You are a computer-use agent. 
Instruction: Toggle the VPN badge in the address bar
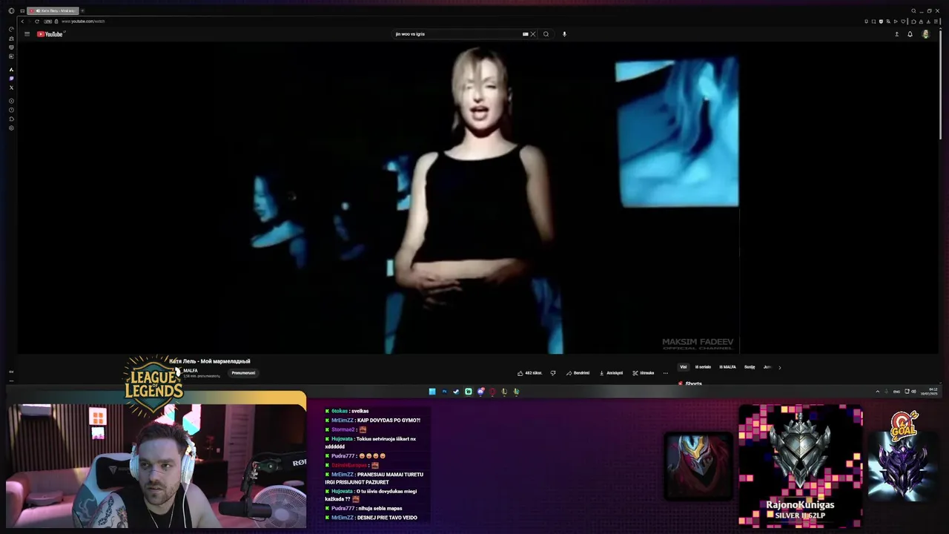47,22
